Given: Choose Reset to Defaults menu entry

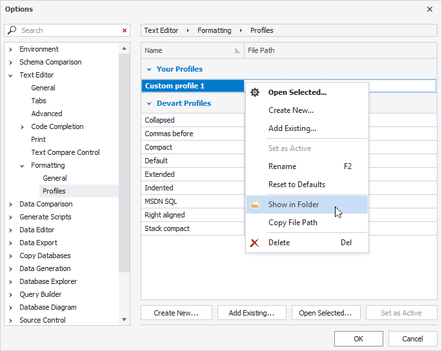Looking at the screenshot, I should click(297, 185).
